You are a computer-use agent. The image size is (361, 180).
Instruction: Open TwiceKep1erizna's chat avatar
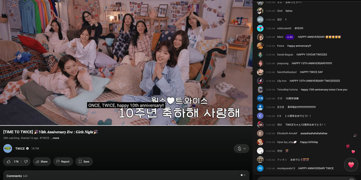pyautogui.click(x=260, y=90)
